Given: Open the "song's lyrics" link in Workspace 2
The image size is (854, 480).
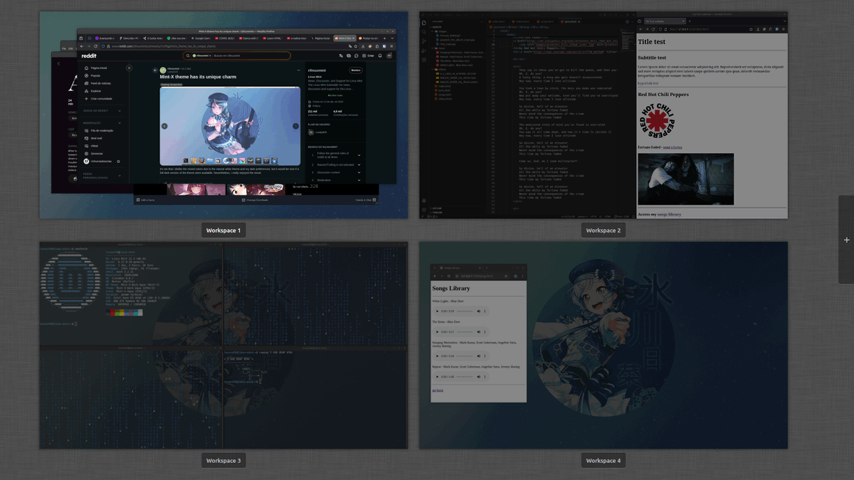Looking at the screenshot, I should pos(673,147).
